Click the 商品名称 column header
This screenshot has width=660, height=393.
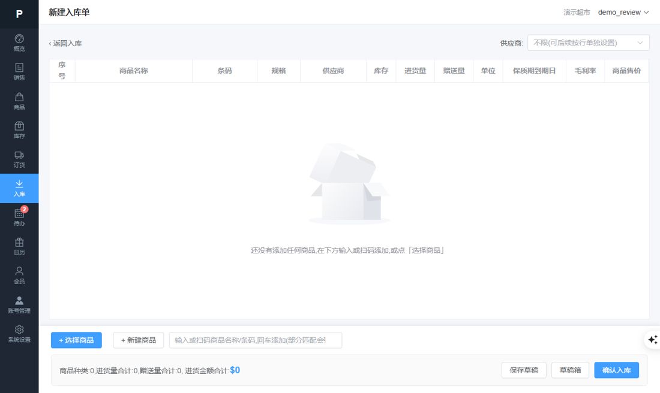[x=133, y=71]
